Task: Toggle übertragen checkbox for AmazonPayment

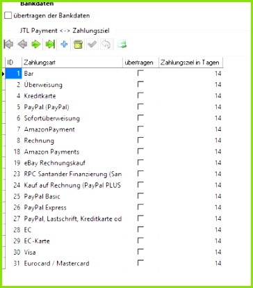Action: (140, 129)
